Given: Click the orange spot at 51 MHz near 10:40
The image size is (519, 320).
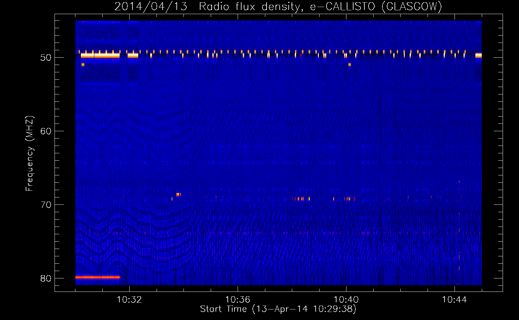Looking at the screenshot, I should (x=350, y=65).
